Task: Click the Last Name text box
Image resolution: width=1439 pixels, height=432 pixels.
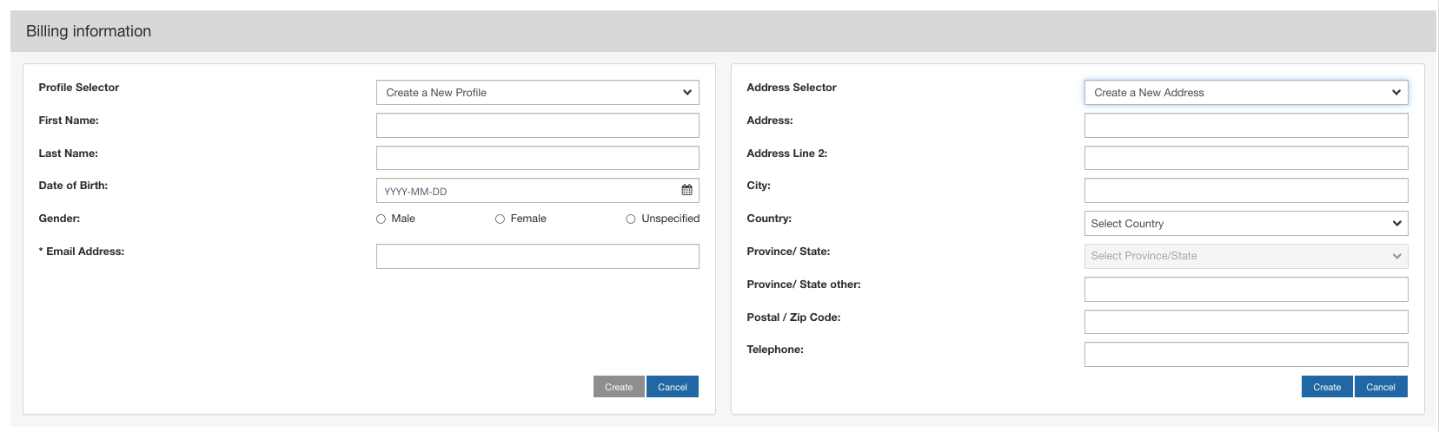Action: 537,158
